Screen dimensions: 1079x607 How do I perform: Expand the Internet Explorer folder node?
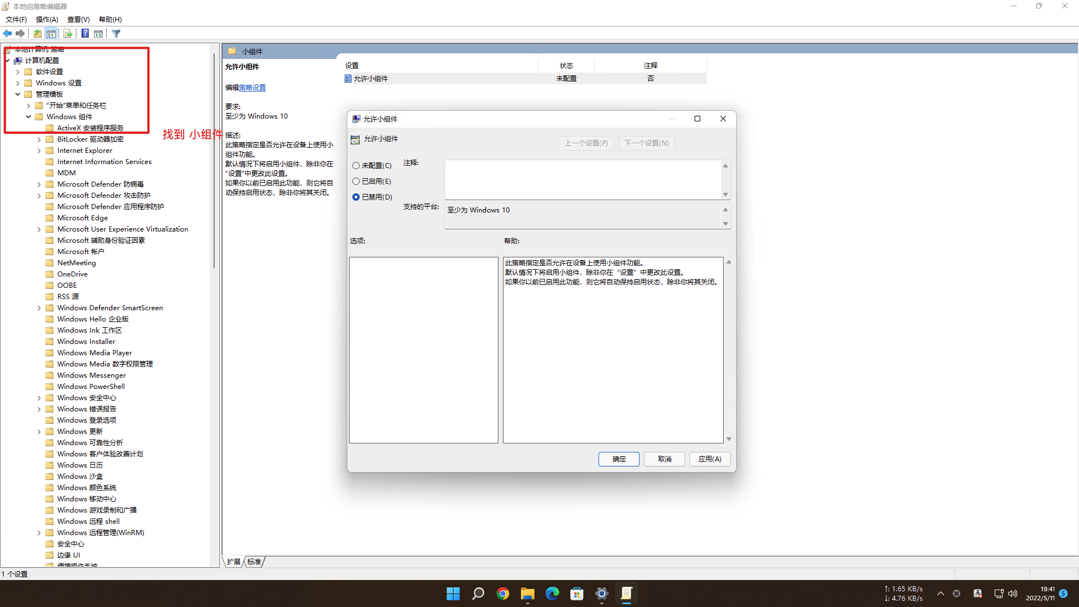coord(39,151)
